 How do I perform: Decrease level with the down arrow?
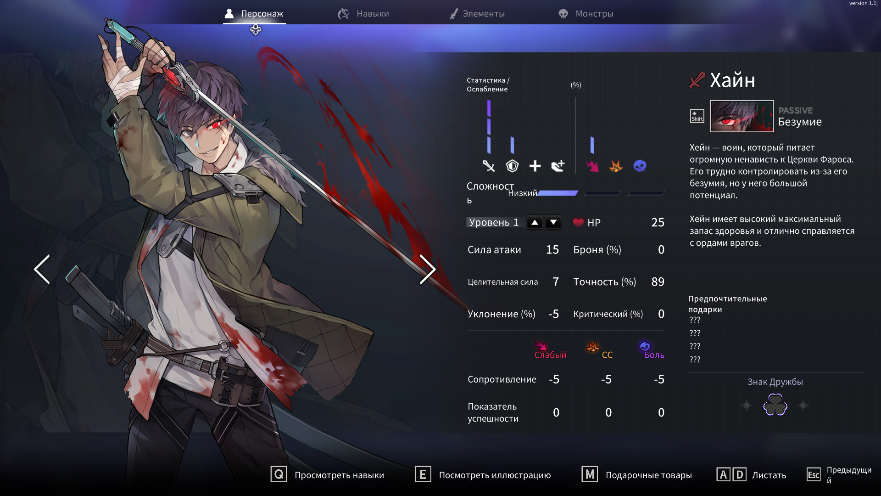pyautogui.click(x=553, y=223)
